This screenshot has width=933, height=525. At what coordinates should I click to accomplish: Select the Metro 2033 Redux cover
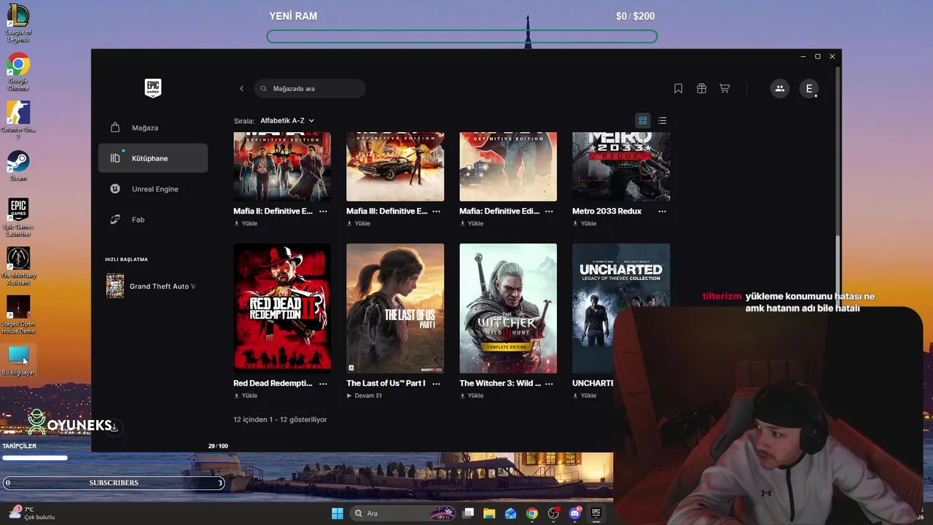(x=621, y=166)
